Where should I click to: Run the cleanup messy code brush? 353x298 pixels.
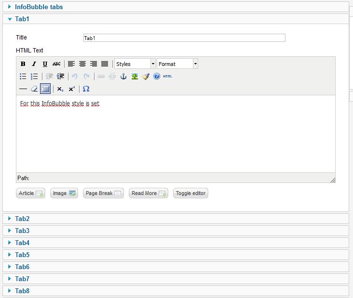pos(146,76)
